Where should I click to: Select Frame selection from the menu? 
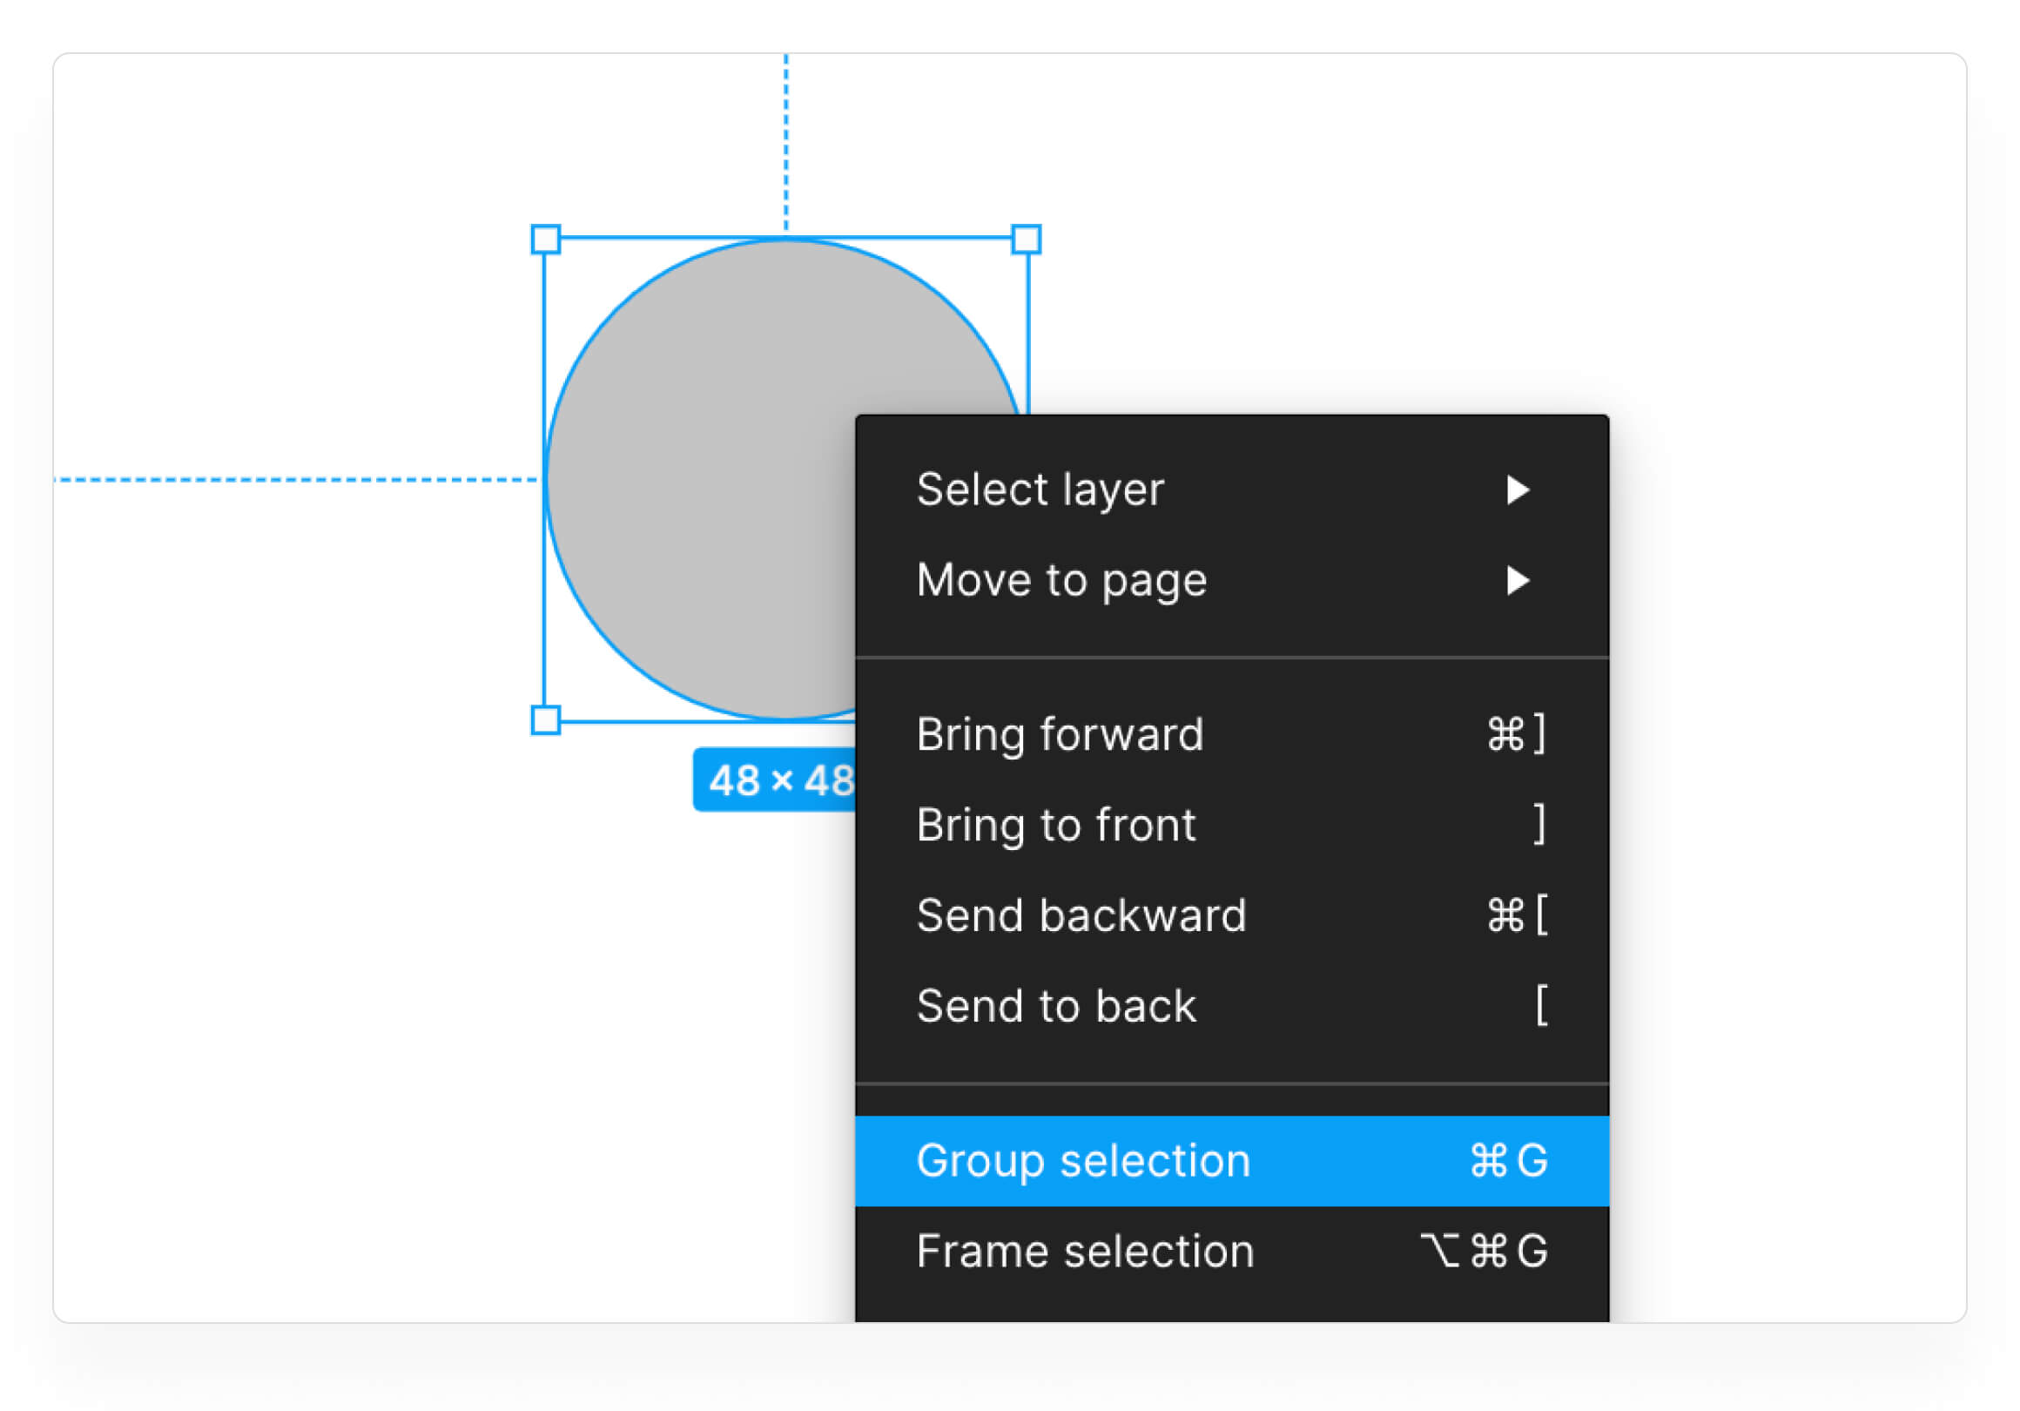(1085, 1252)
